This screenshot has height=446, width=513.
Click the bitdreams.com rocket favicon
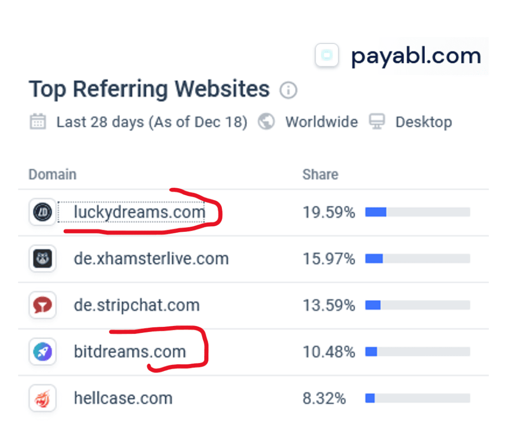tap(43, 351)
